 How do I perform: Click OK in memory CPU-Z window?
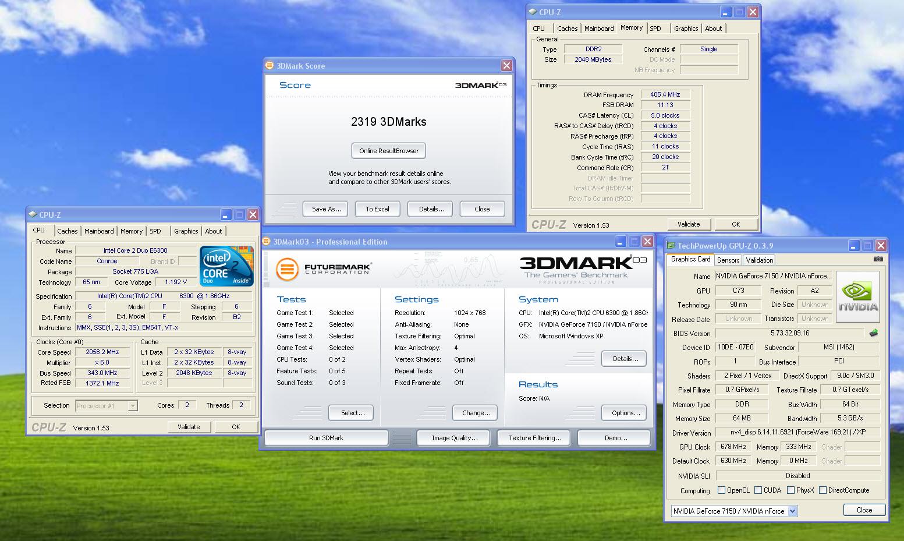(736, 224)
